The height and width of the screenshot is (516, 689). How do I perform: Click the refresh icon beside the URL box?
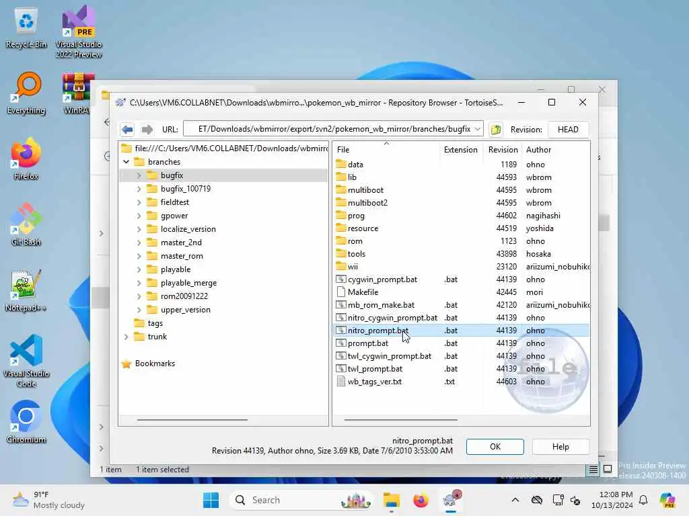click(x=496, y=130)
